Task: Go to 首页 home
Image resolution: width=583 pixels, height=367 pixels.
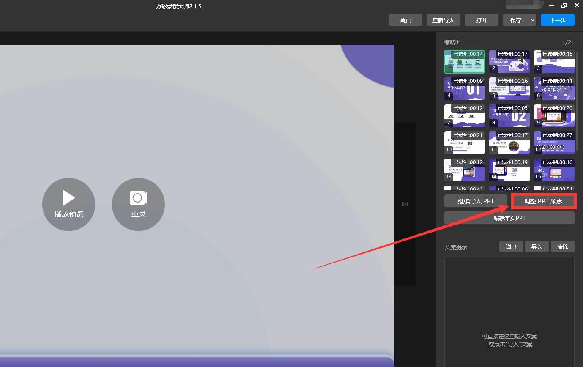Action: coord(405,20)
